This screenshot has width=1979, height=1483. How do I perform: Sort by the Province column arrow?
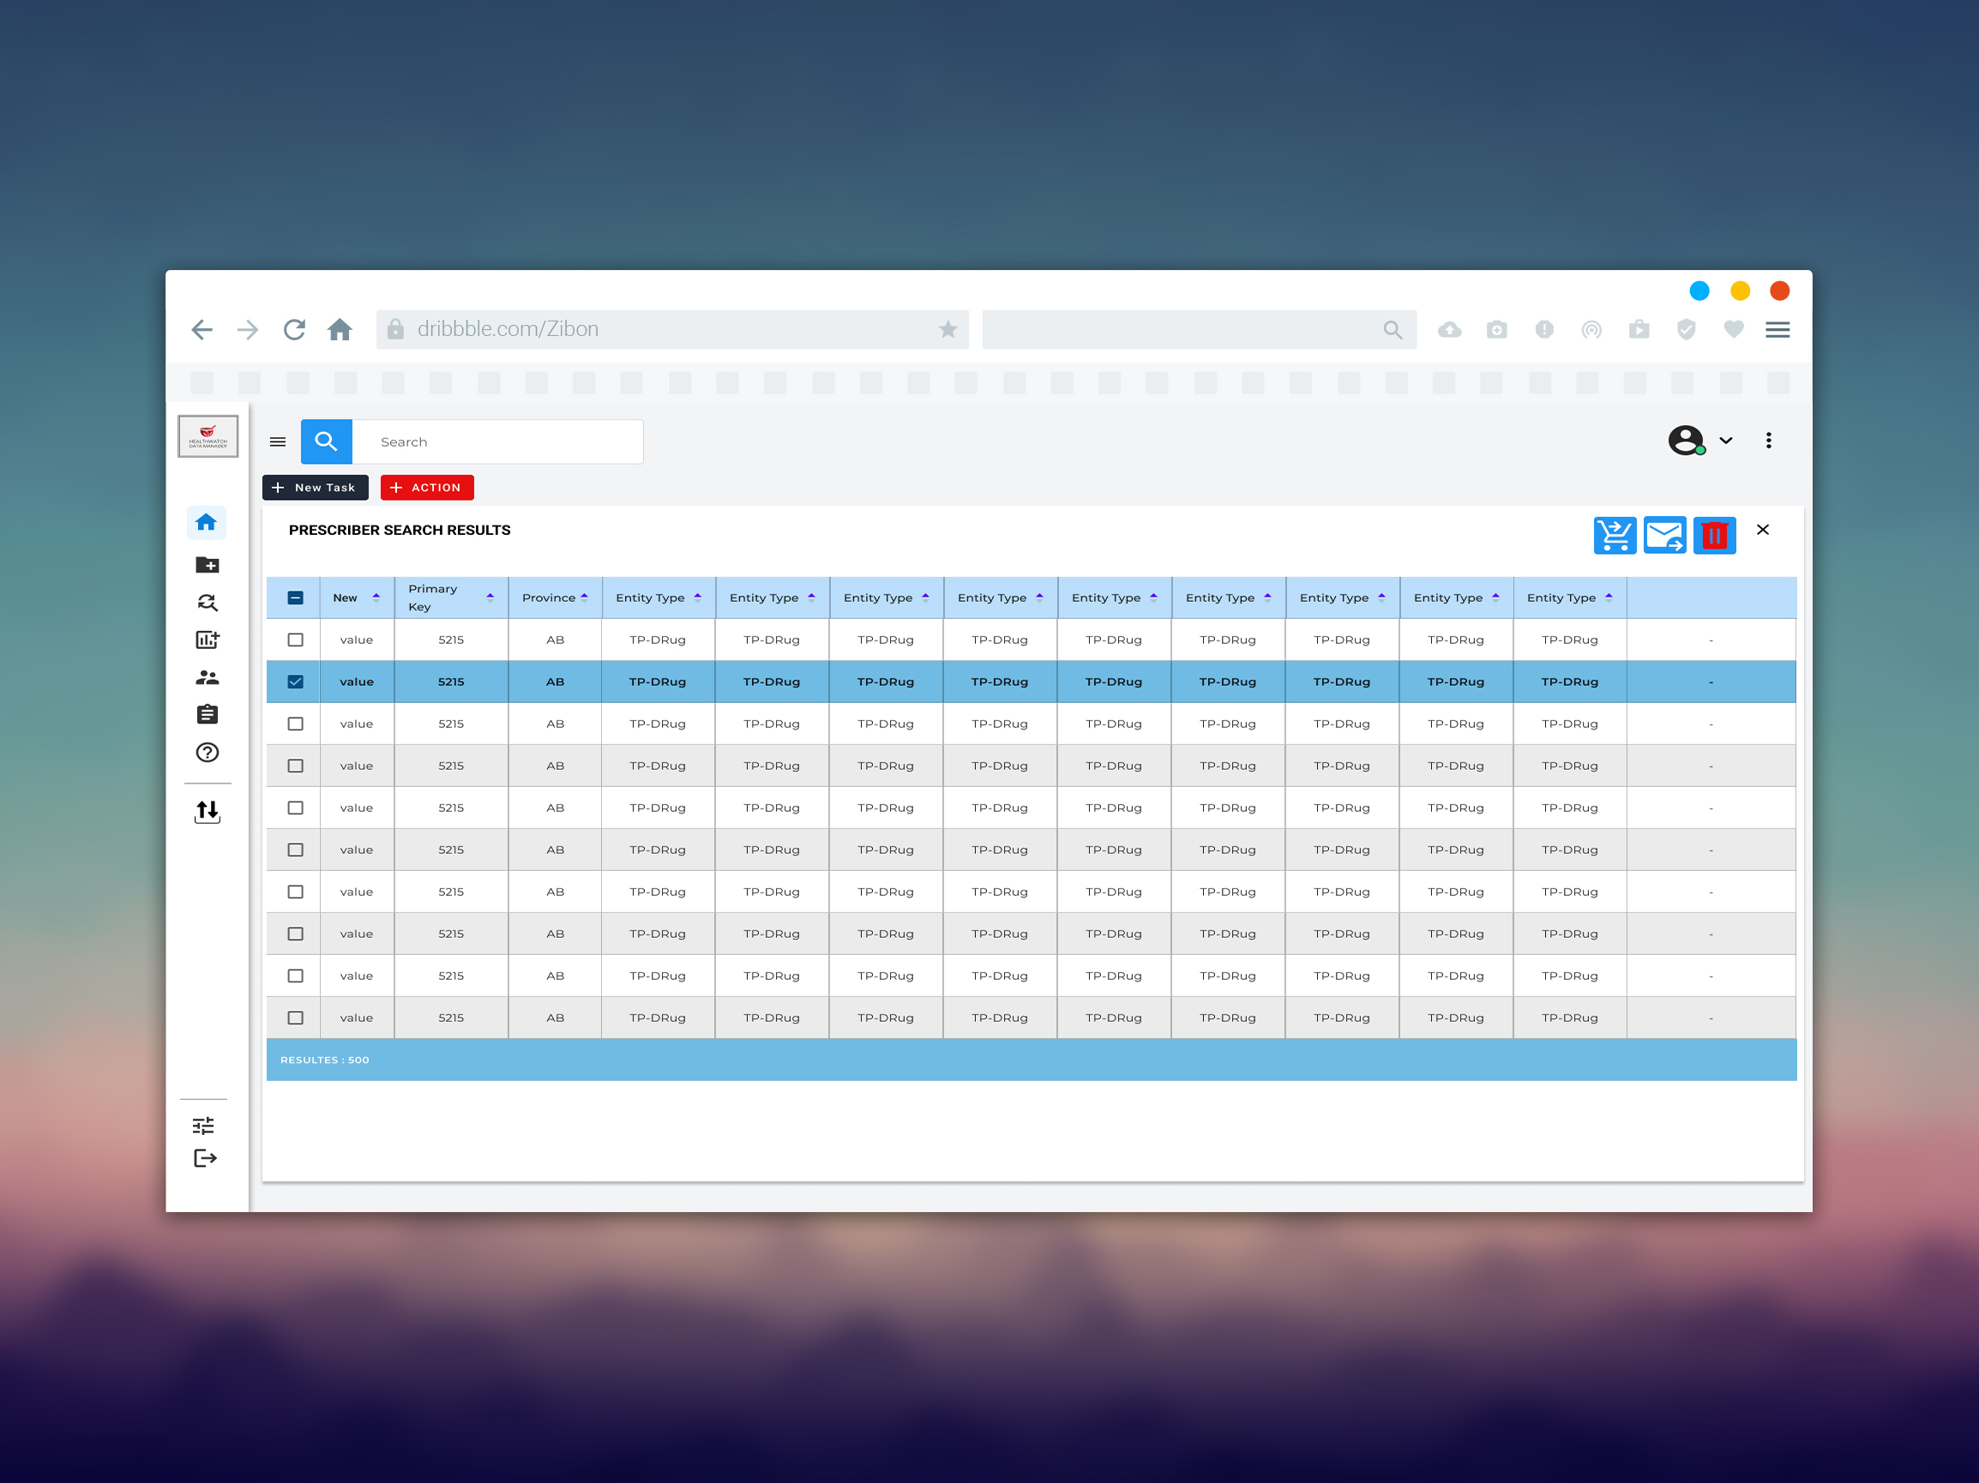click(584, 597)
